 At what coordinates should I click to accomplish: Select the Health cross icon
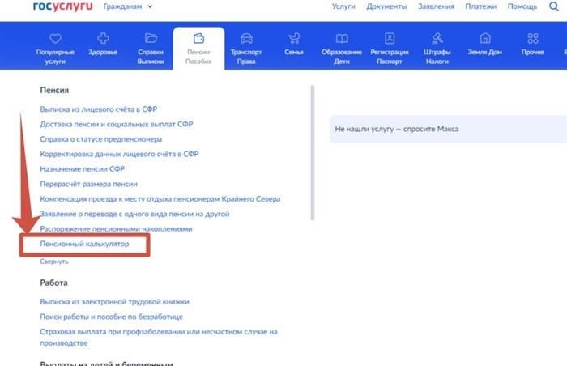coord(103,38)
